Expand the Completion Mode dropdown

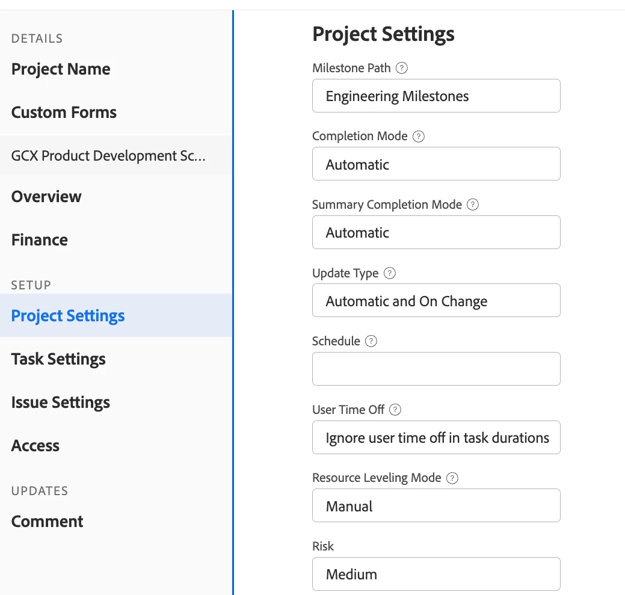coord(436,164)
